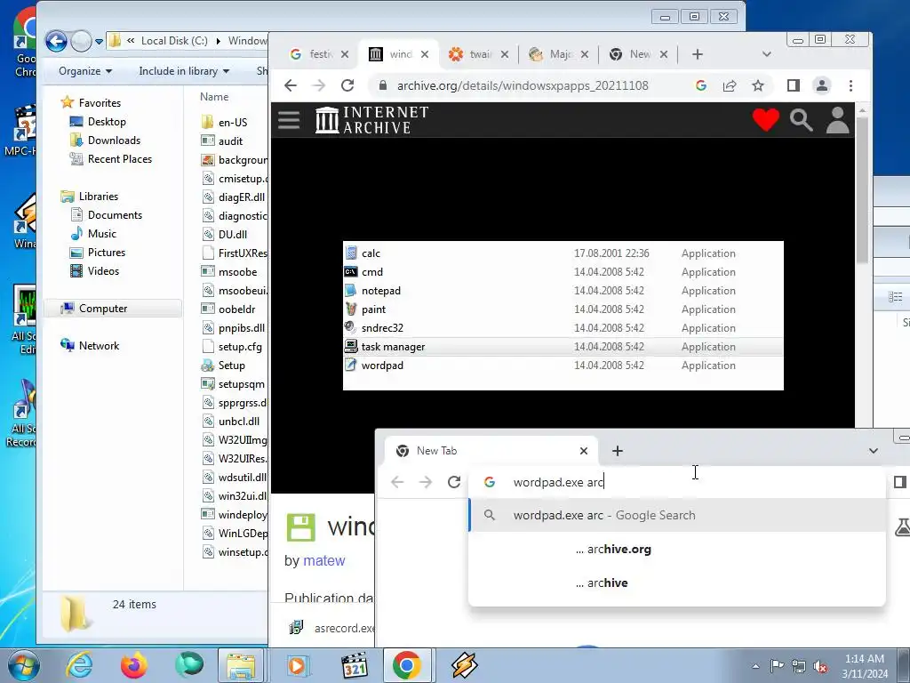The width and height of the screenshot is (910, 683).
Task: Open tab search chevron in New Tab window
Action: [873, 451]
